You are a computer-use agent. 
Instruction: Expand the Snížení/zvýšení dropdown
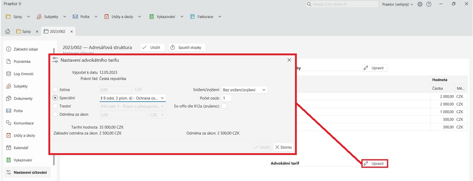[x=244, y=90]
